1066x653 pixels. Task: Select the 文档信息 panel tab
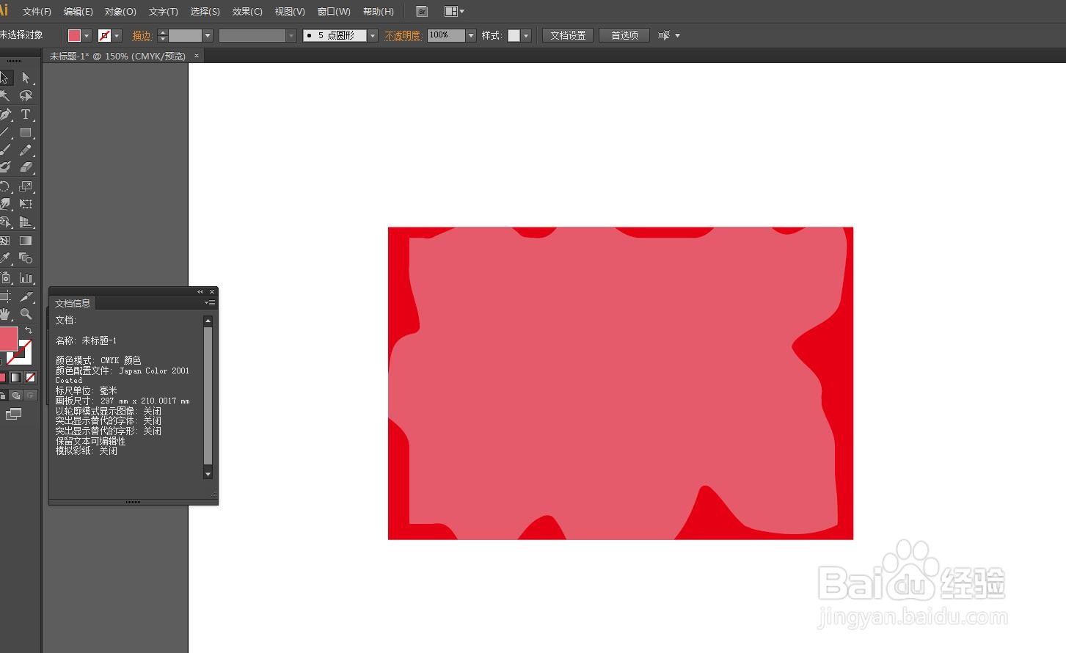tap(72, 303)
